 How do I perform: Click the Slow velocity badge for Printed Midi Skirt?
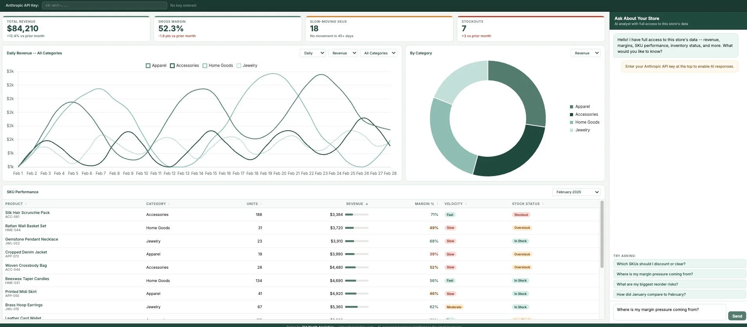click(450, 294)
